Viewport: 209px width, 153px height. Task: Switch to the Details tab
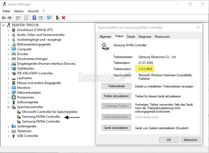pos(131,37)
